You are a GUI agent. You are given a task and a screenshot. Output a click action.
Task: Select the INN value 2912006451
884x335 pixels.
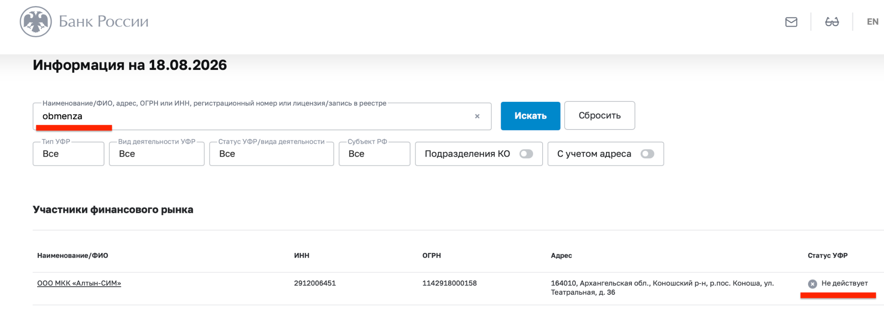pyautogui.click(x=315, y=283)
